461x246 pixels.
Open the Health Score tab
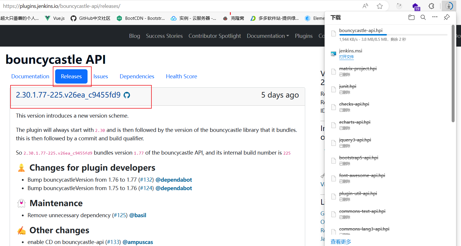[x=181, y=76]
